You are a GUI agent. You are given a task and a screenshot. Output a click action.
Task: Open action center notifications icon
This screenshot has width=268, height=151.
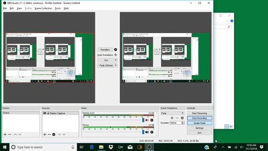click(x=261, y=147)
